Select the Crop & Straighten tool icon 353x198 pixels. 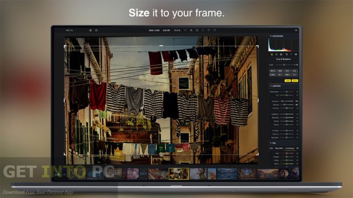click(272, 55)
